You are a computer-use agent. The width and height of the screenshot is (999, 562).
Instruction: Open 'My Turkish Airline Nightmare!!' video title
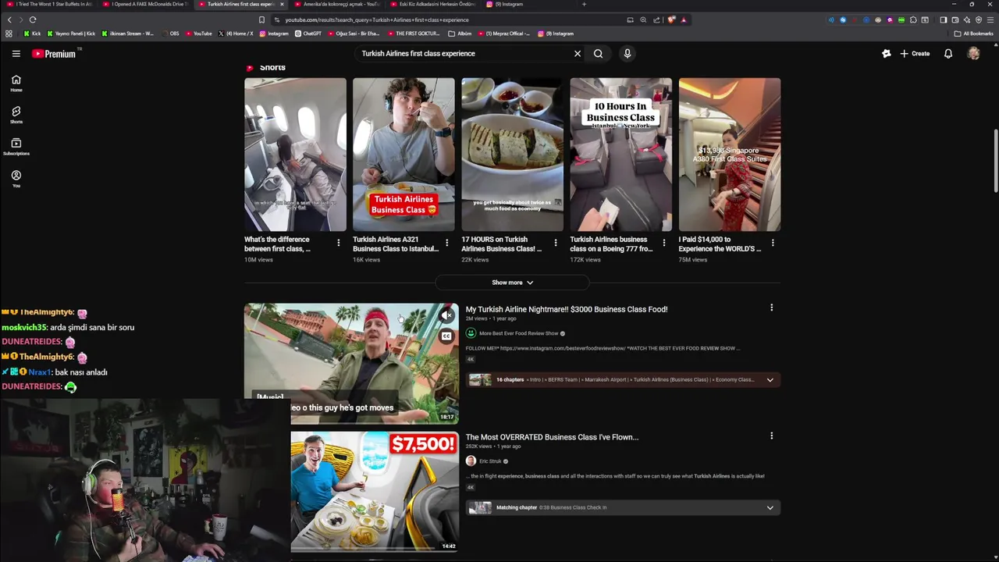(x=567, y=309)
